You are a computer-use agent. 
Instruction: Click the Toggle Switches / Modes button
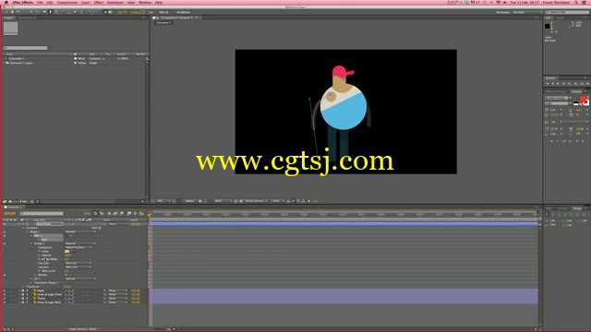tap(82, 329)
